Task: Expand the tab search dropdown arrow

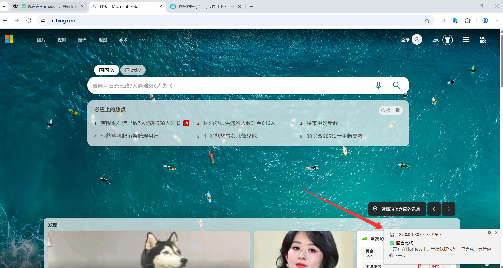Action: 4,6
